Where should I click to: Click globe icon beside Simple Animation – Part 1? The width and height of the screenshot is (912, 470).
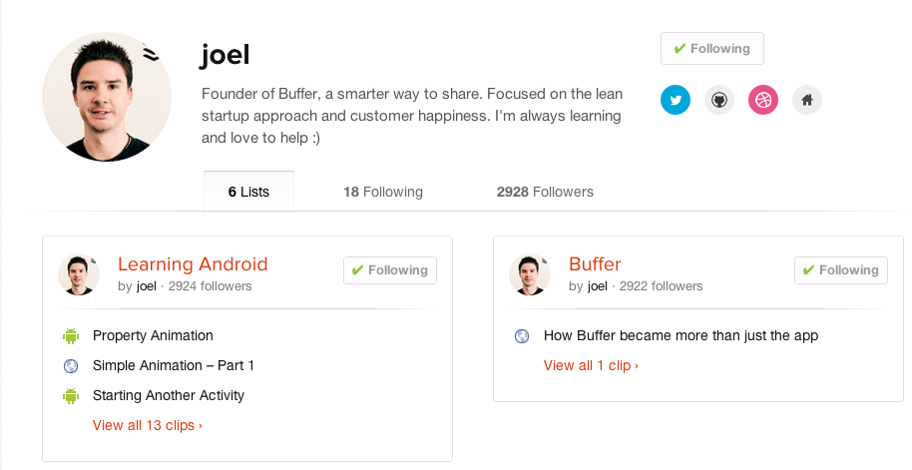[71, 366]
